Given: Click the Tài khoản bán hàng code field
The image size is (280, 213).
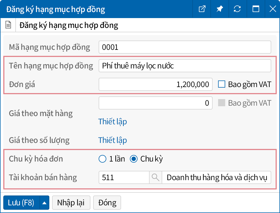Looking at the screenshot, I should coord(124,177).
